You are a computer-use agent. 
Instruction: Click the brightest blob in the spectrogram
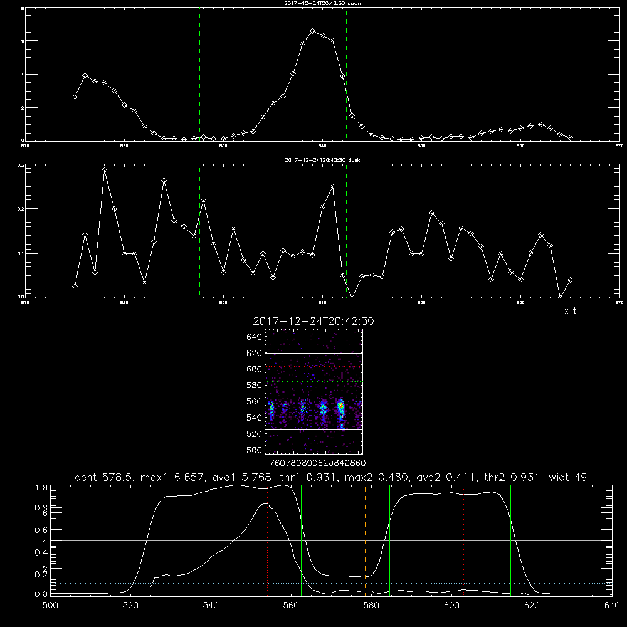pos(341,407)
